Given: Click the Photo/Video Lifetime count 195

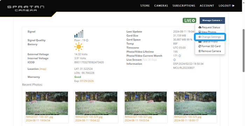Looking at the screenshot, I should click(x=175, y=52).
